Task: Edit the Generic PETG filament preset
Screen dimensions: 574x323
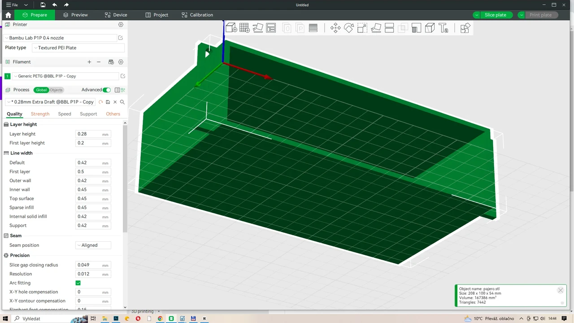Action: [x=123, y=76]
